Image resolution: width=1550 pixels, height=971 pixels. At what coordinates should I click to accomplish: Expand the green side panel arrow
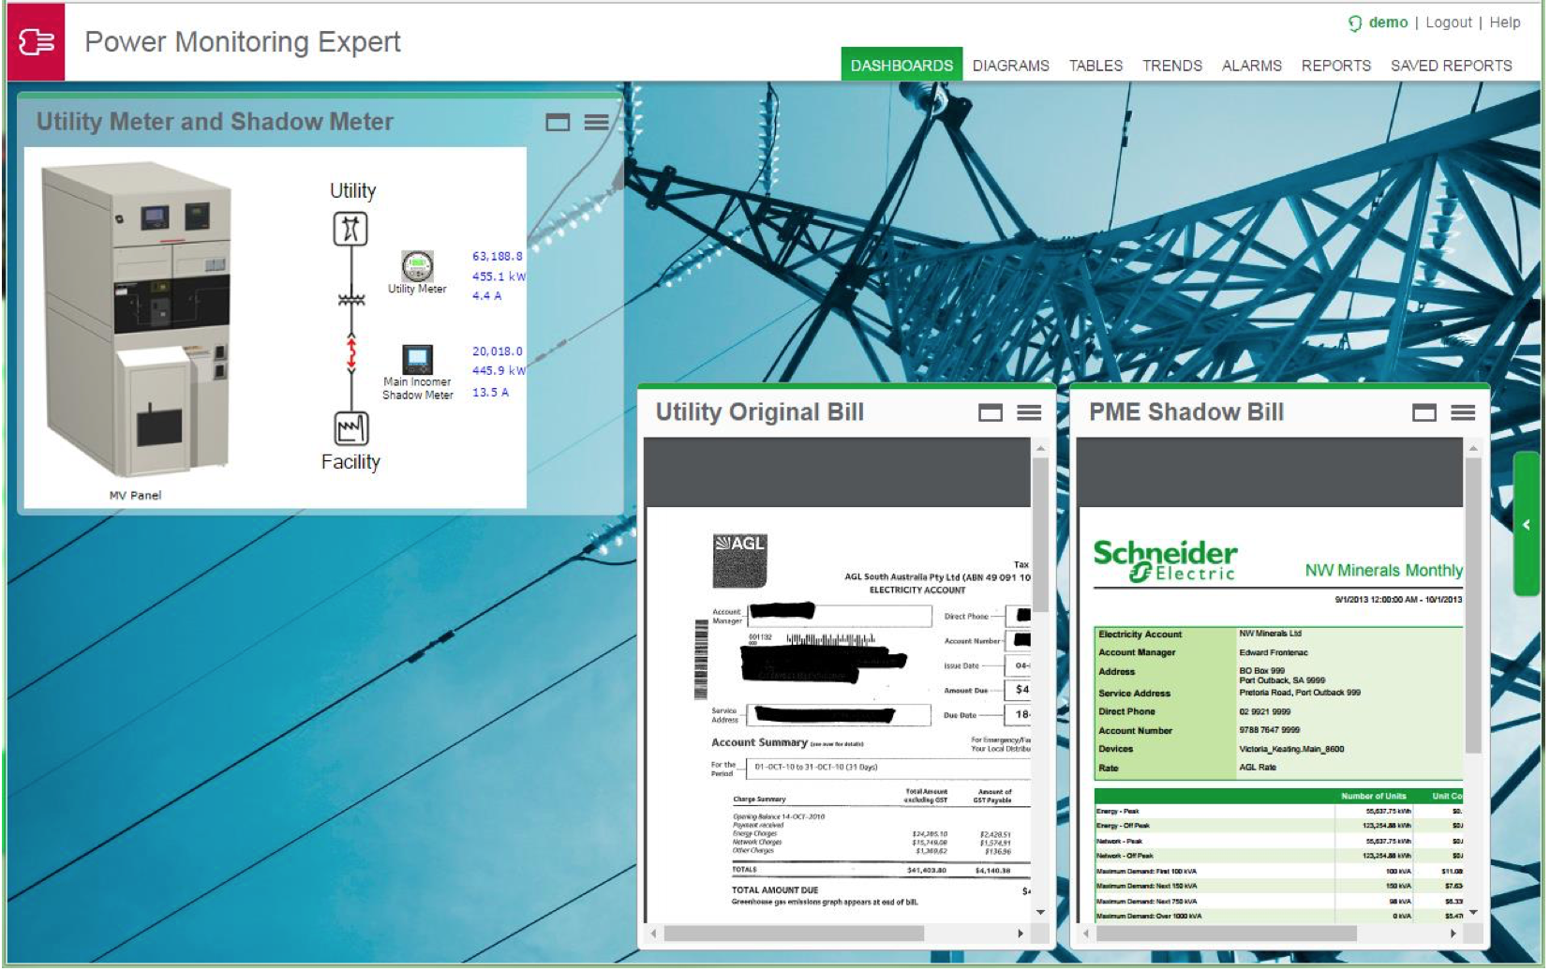(x=1527, y=525)
